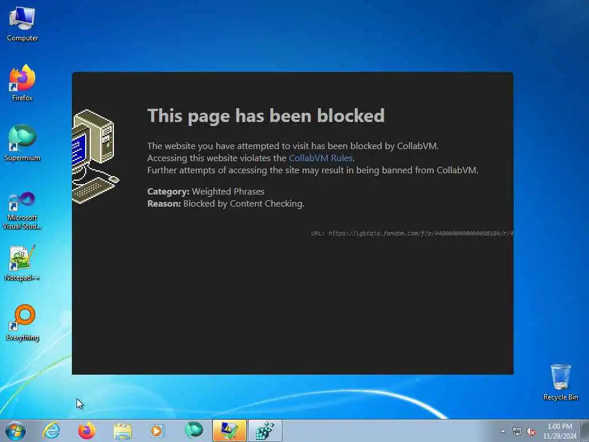Open the clock showing 1:00 PM

[560, 430]
